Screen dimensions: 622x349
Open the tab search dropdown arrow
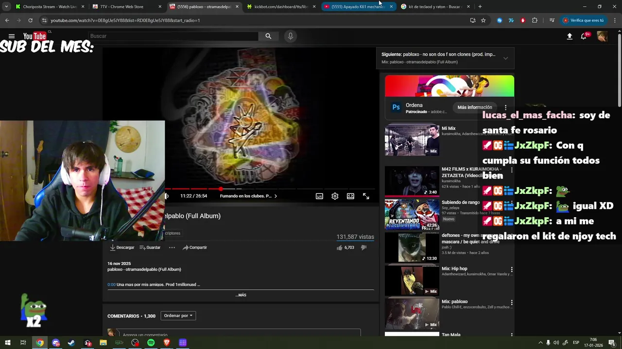point(6,7)
